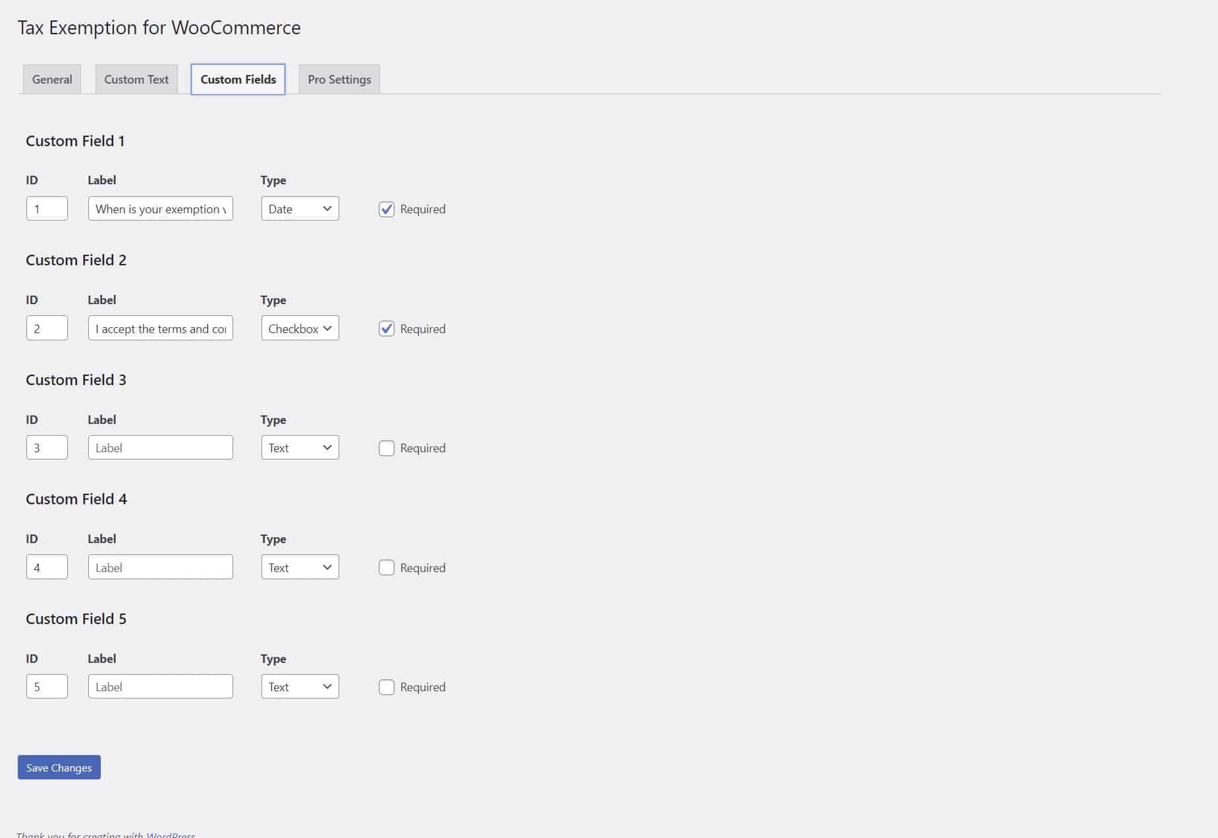The width and height of the screenshot is (1218, 838).
Task: Expand the Type dropdown for Custom Field 4
Action: pos(300,567)
